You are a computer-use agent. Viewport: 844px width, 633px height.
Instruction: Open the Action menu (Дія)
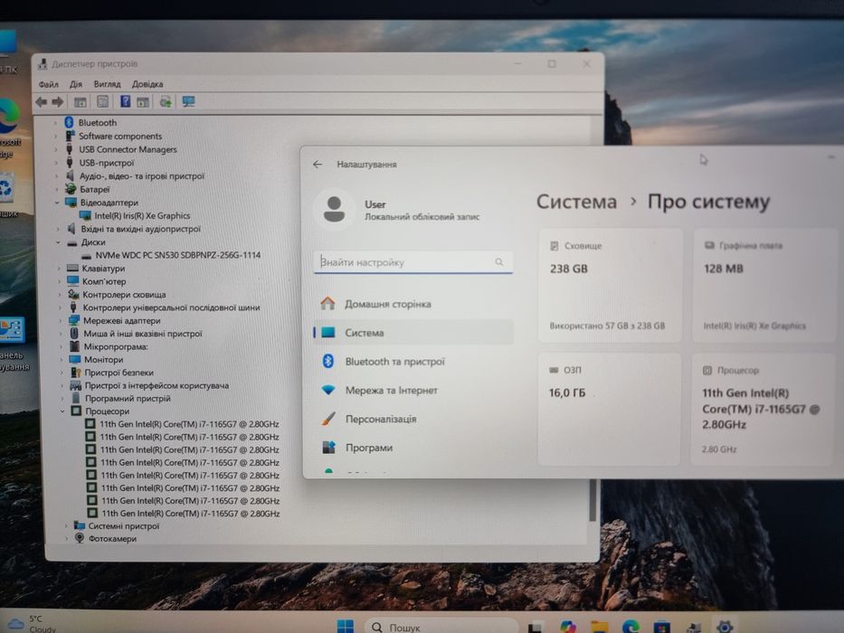[x=76, y=84]
